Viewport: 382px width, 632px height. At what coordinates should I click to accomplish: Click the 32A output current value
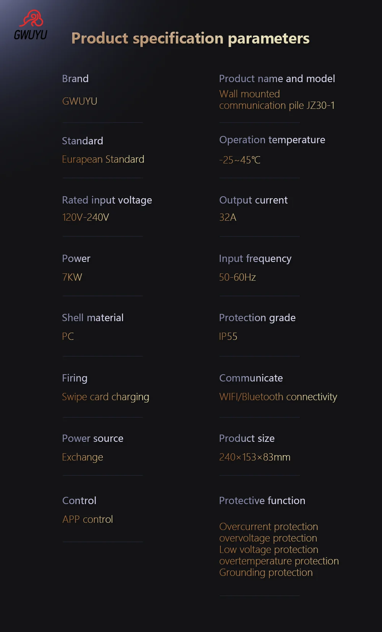pos(228,217)
